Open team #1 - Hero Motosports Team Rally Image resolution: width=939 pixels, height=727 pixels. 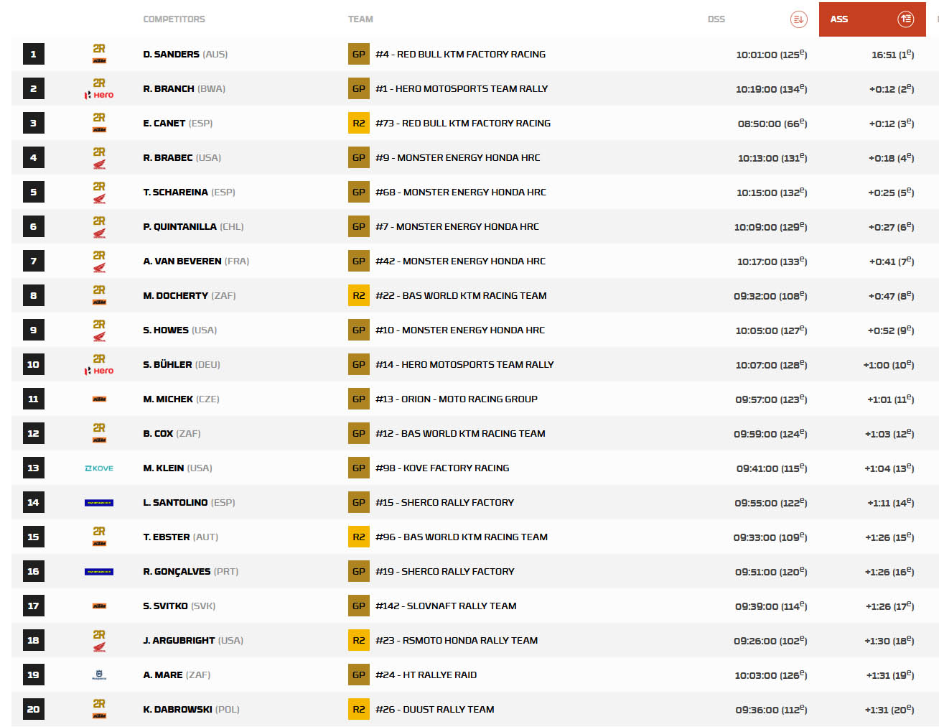tap(462, 88)
